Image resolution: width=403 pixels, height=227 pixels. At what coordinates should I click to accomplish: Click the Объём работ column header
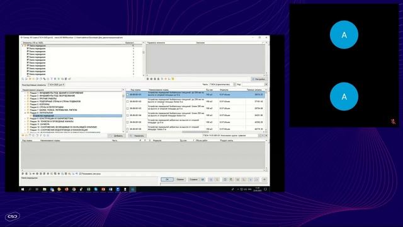[201, 141]
